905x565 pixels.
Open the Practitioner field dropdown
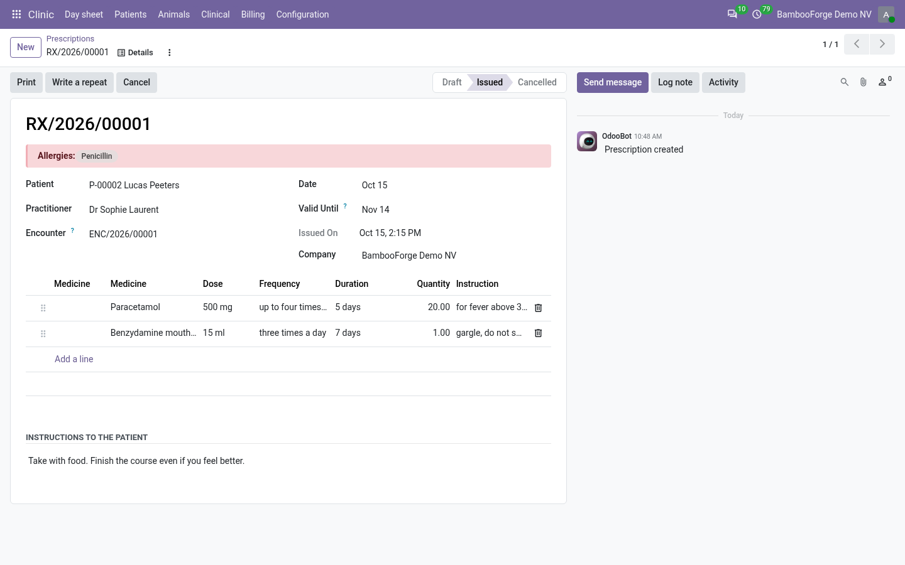point(182,210)
